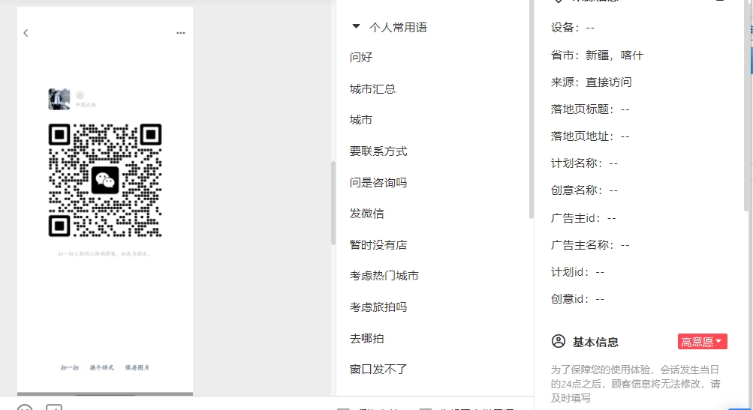Click the WeChat QR code image
Image resolution: width=753 pixels, height=410 pixels.
coord(104,180)
